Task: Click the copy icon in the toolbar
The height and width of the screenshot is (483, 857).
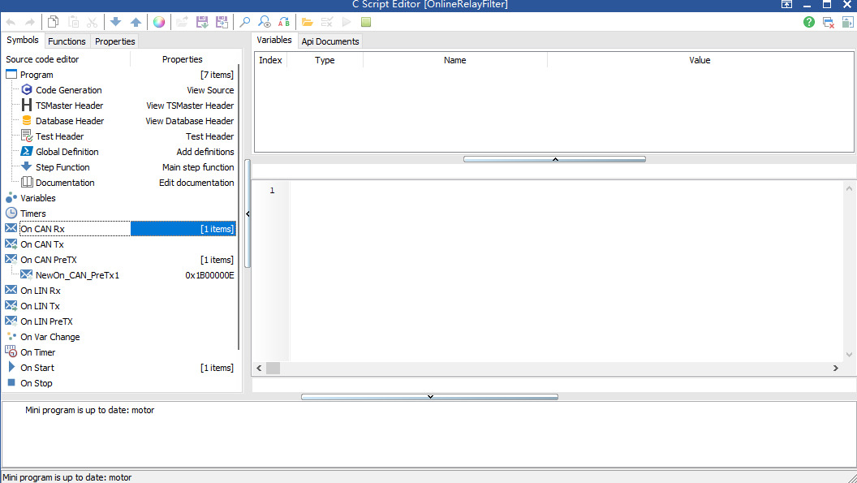Action: pos(53,22)
